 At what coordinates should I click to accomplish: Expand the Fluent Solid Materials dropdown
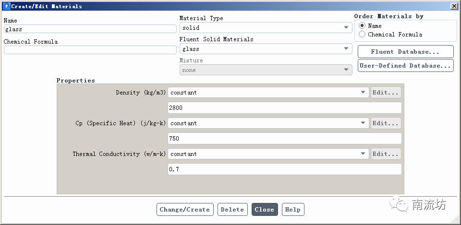(266, 49)
